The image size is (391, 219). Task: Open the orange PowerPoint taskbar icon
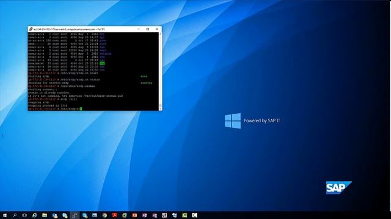coord(134,215)
